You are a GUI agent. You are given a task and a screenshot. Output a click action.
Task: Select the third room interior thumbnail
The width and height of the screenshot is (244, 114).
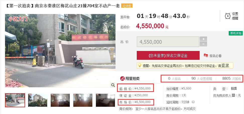pos(60,100)
